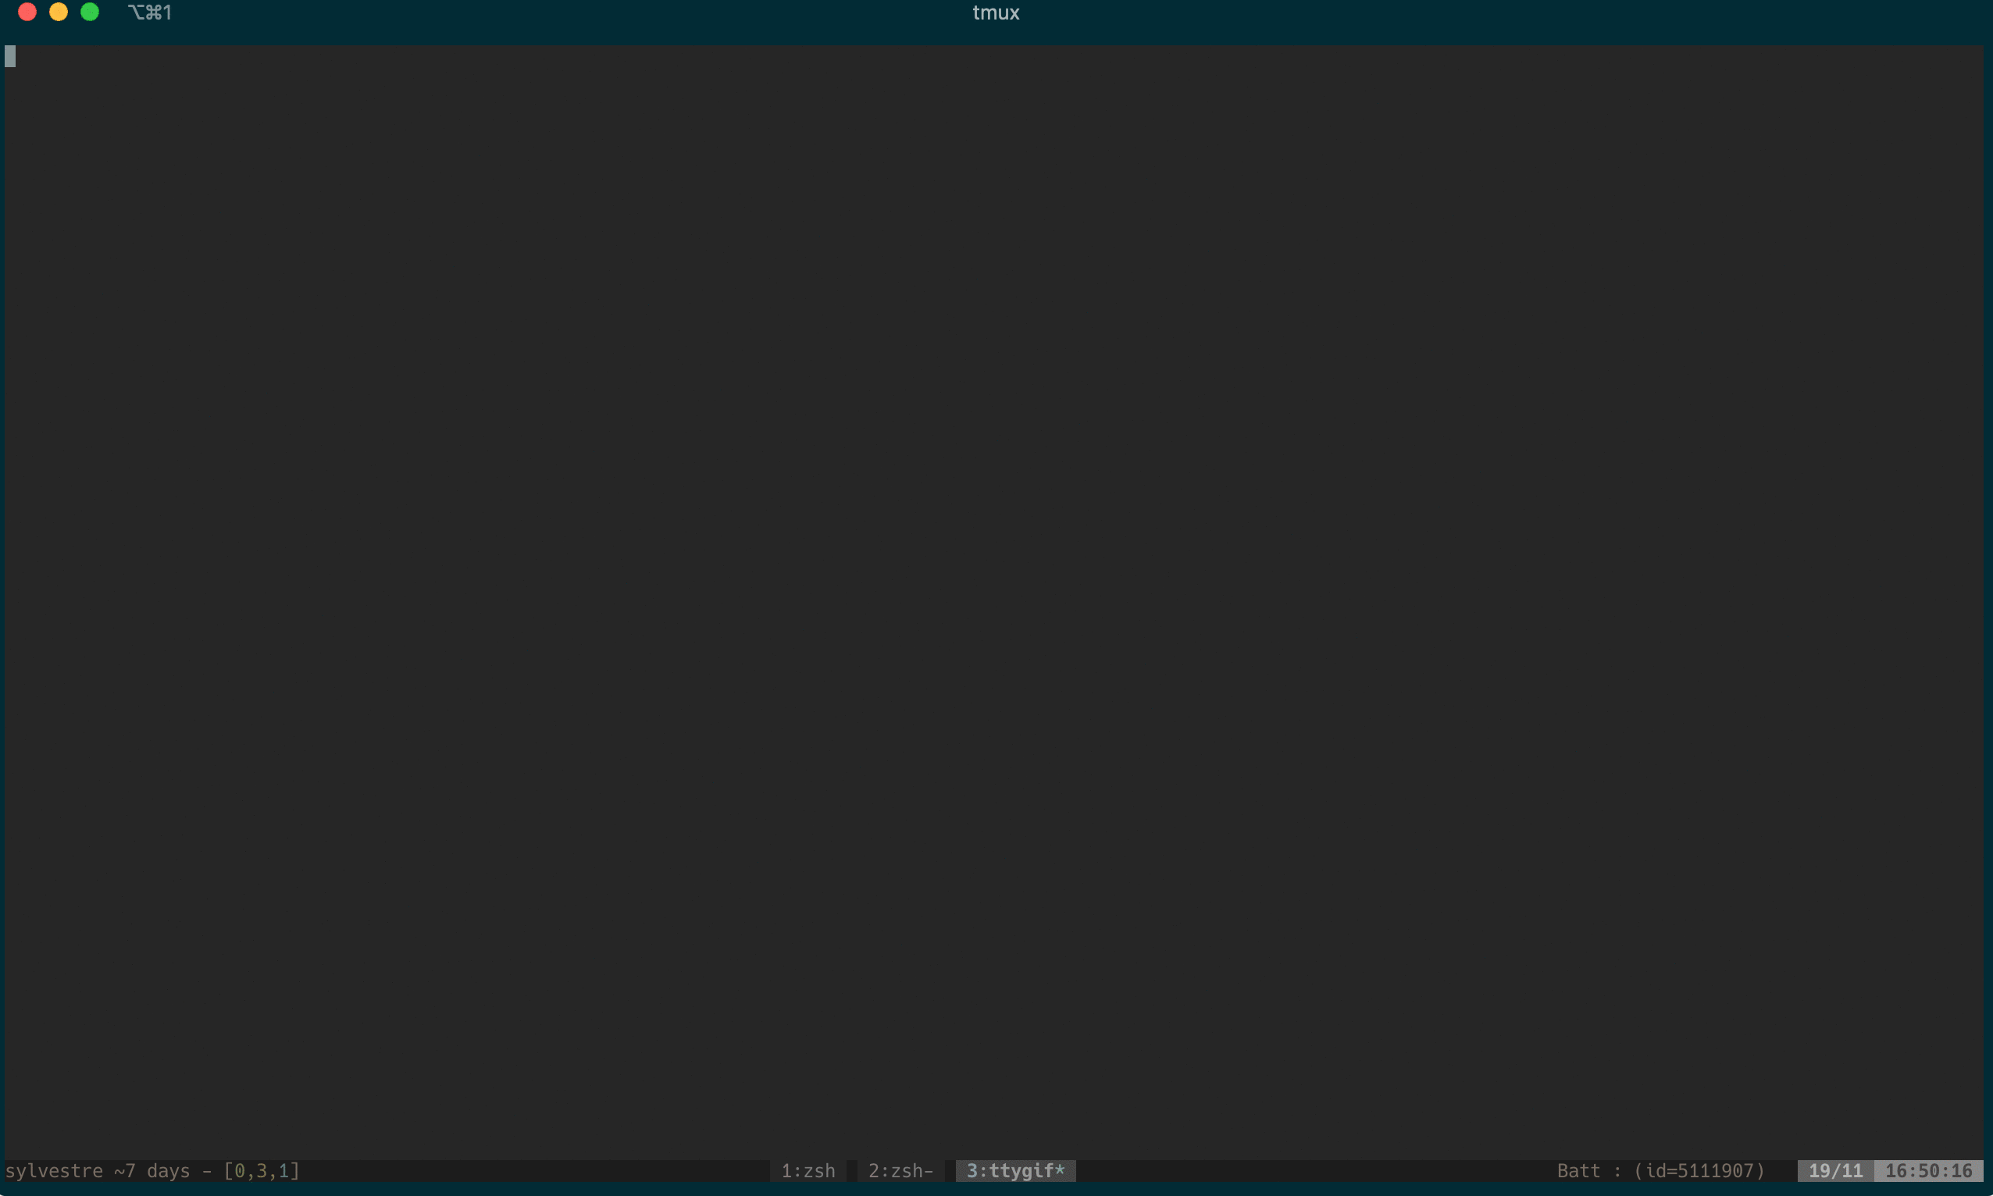This screenshot has width=1993, height=1196.
Task: Switch to tmux window 2:zsh-
Action: coord(900,1171)
